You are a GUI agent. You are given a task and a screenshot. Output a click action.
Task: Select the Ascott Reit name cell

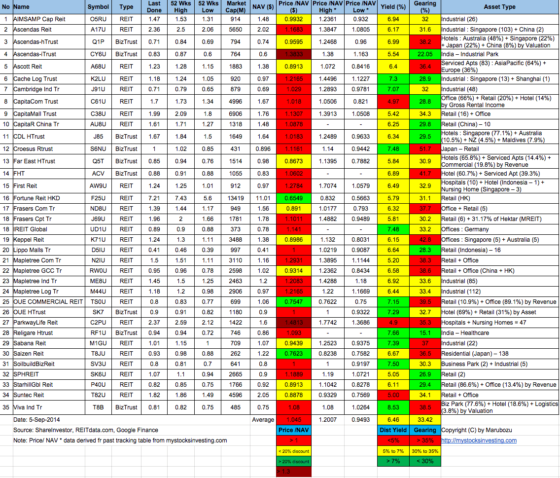click(49, 67)
